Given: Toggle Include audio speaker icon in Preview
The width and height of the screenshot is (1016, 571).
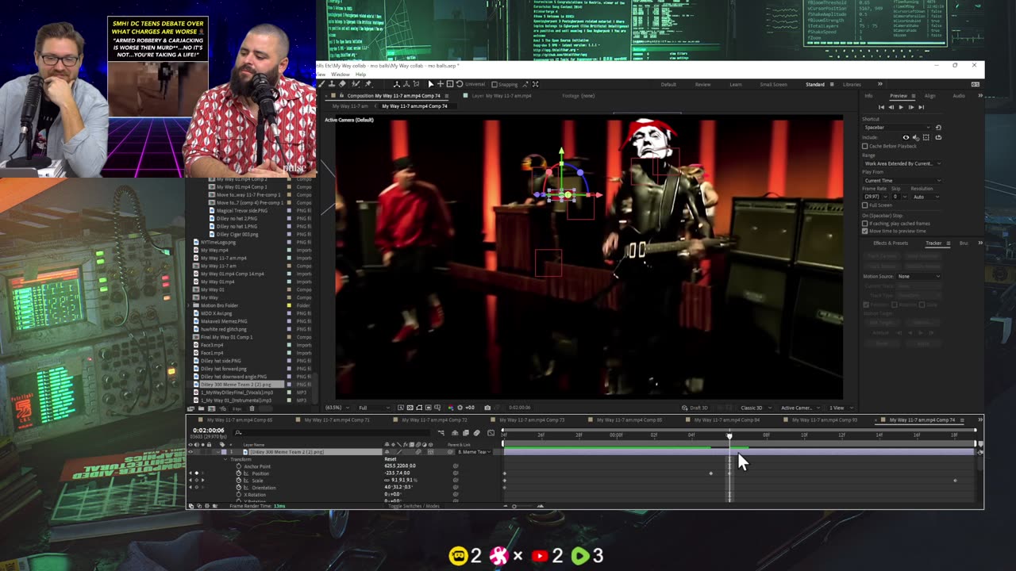Looking at the screenshot, I should click(x=916, y=137).
